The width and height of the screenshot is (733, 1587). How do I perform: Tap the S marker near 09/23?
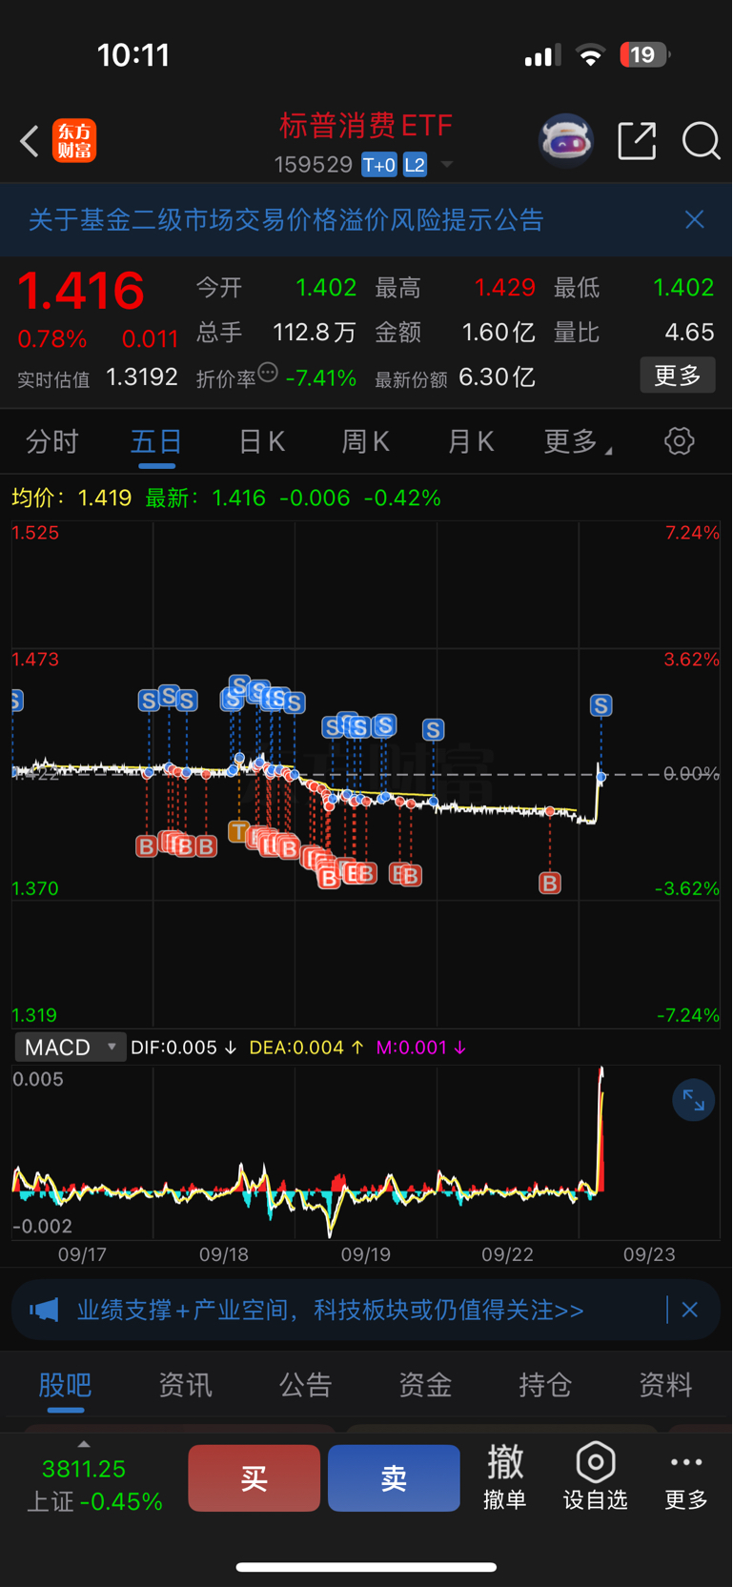tap(601, 705)
